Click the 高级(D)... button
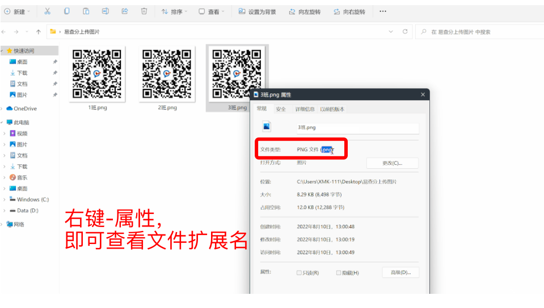Image resolution: width=544 pixels, height=308 pixels. (x=400, y=273)
